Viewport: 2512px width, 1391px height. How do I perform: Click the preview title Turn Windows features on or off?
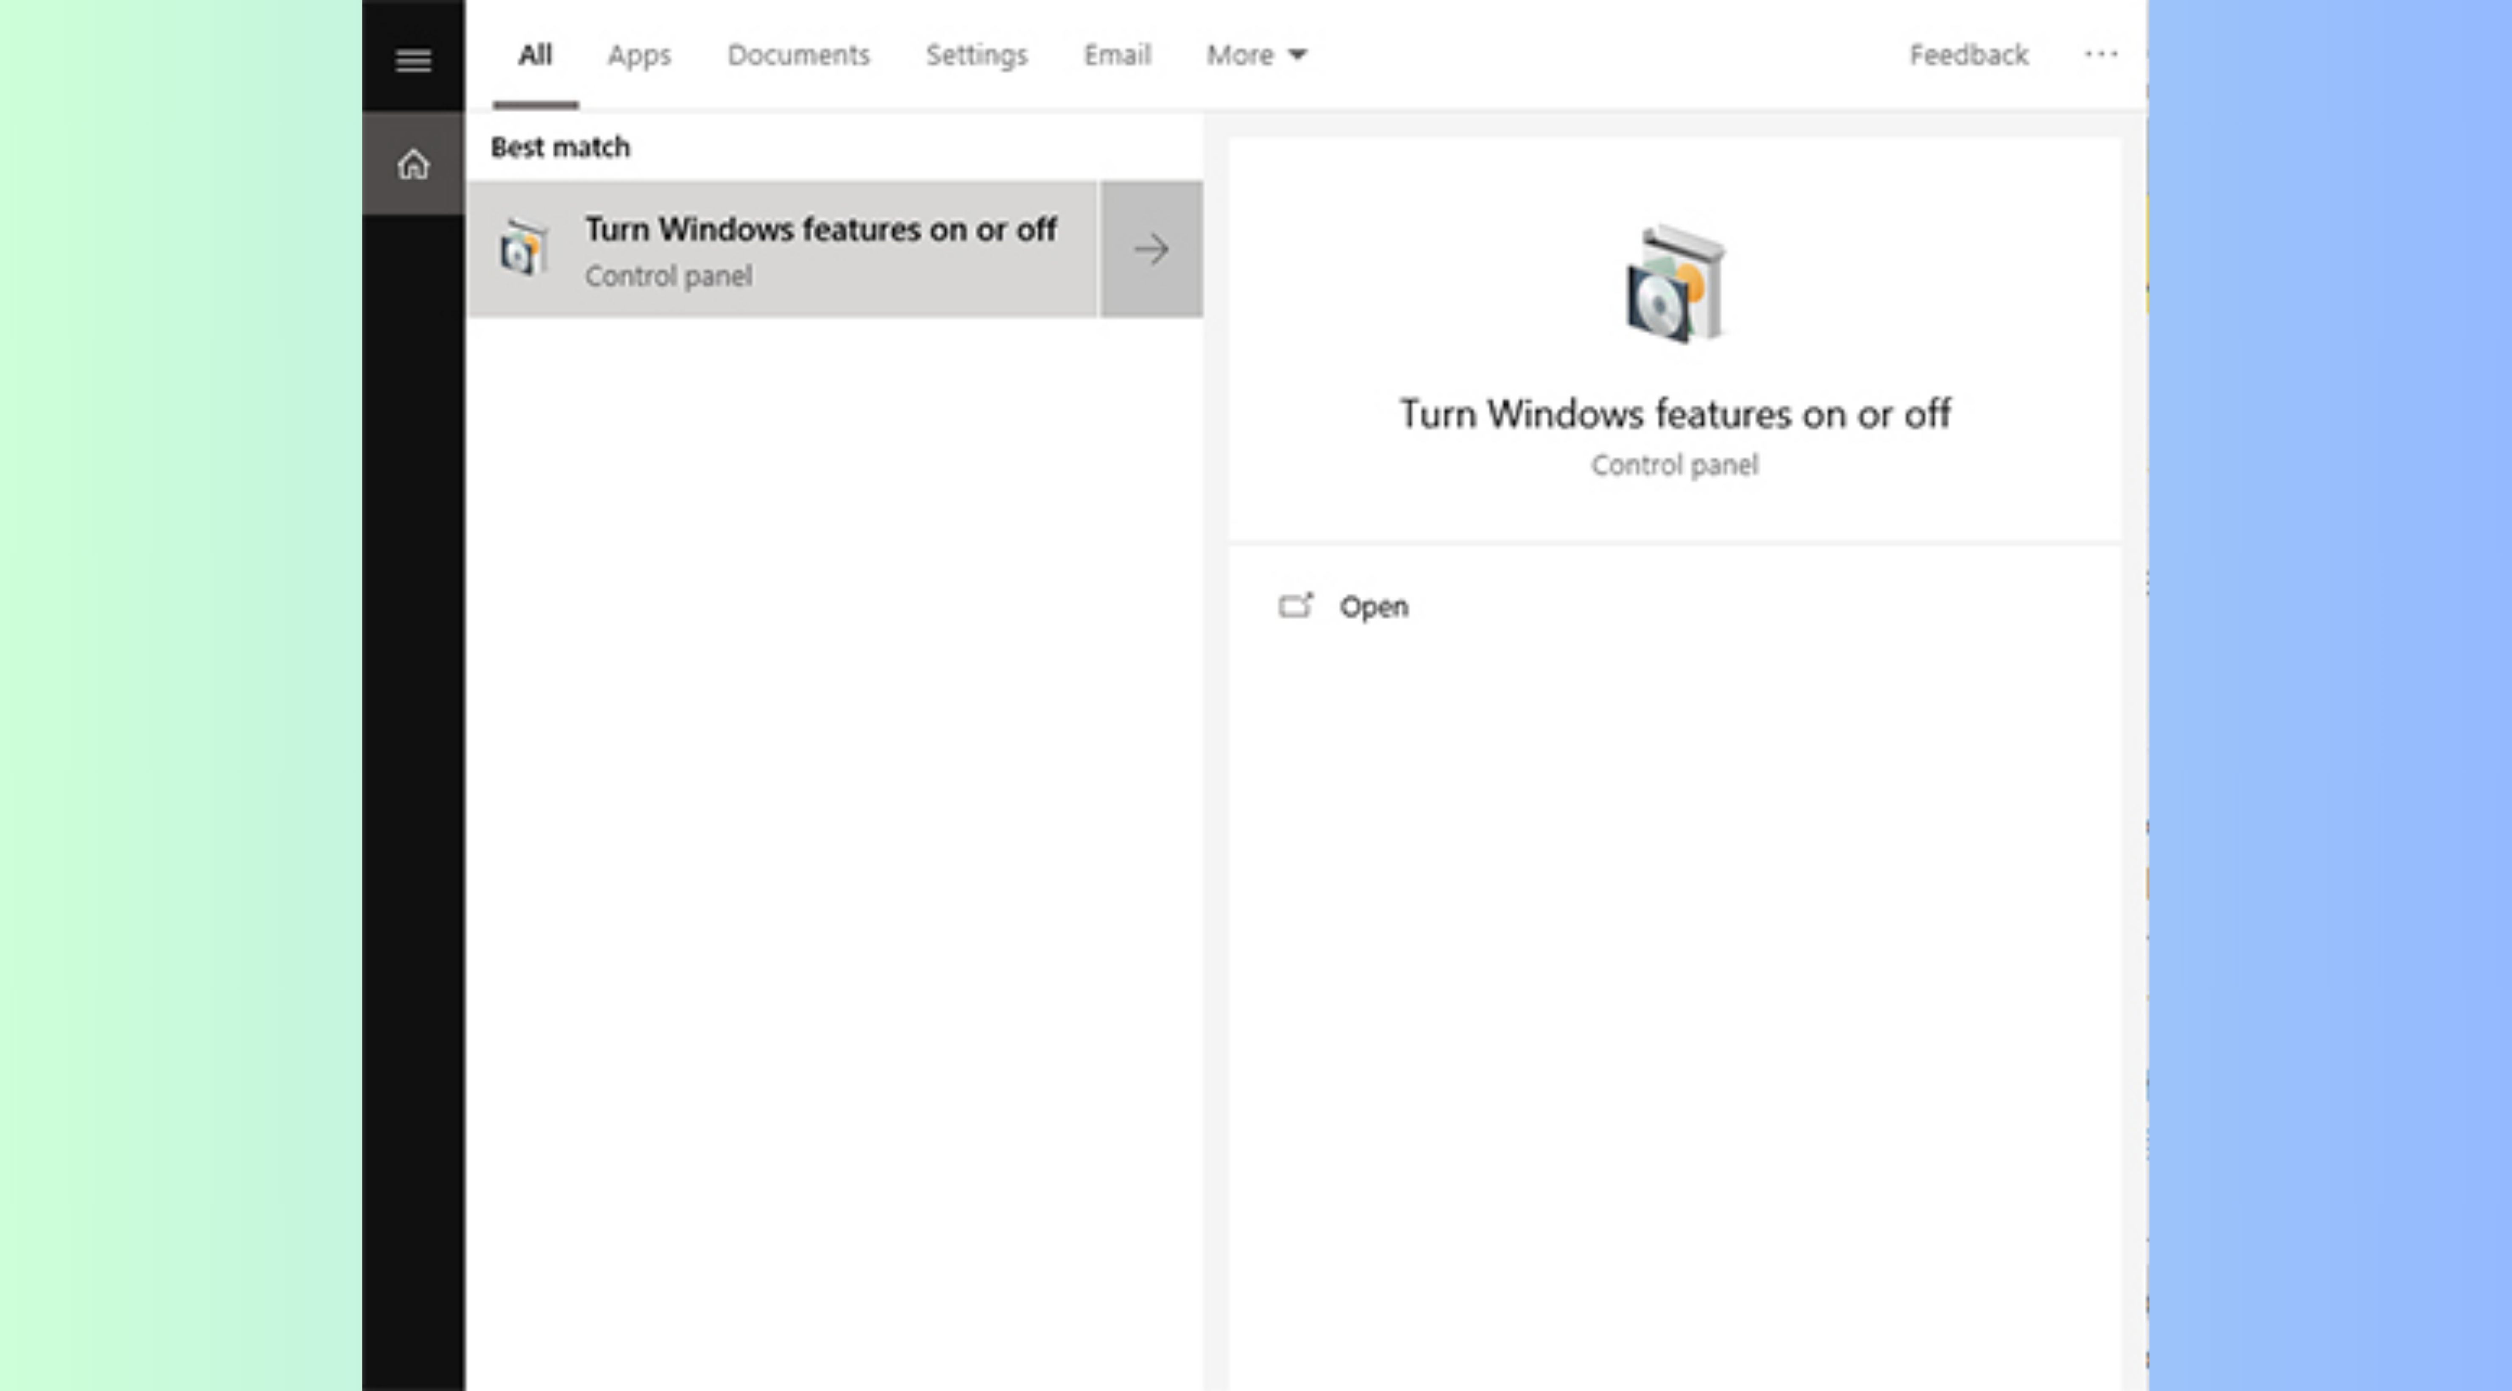click(1676, 414)
